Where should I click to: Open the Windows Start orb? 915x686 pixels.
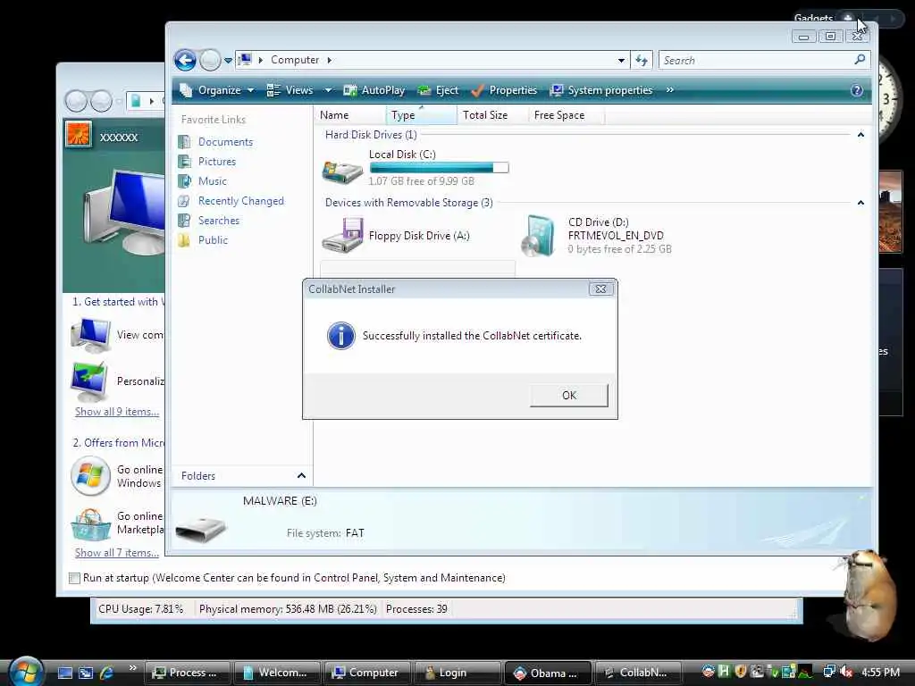pos(25,672)
